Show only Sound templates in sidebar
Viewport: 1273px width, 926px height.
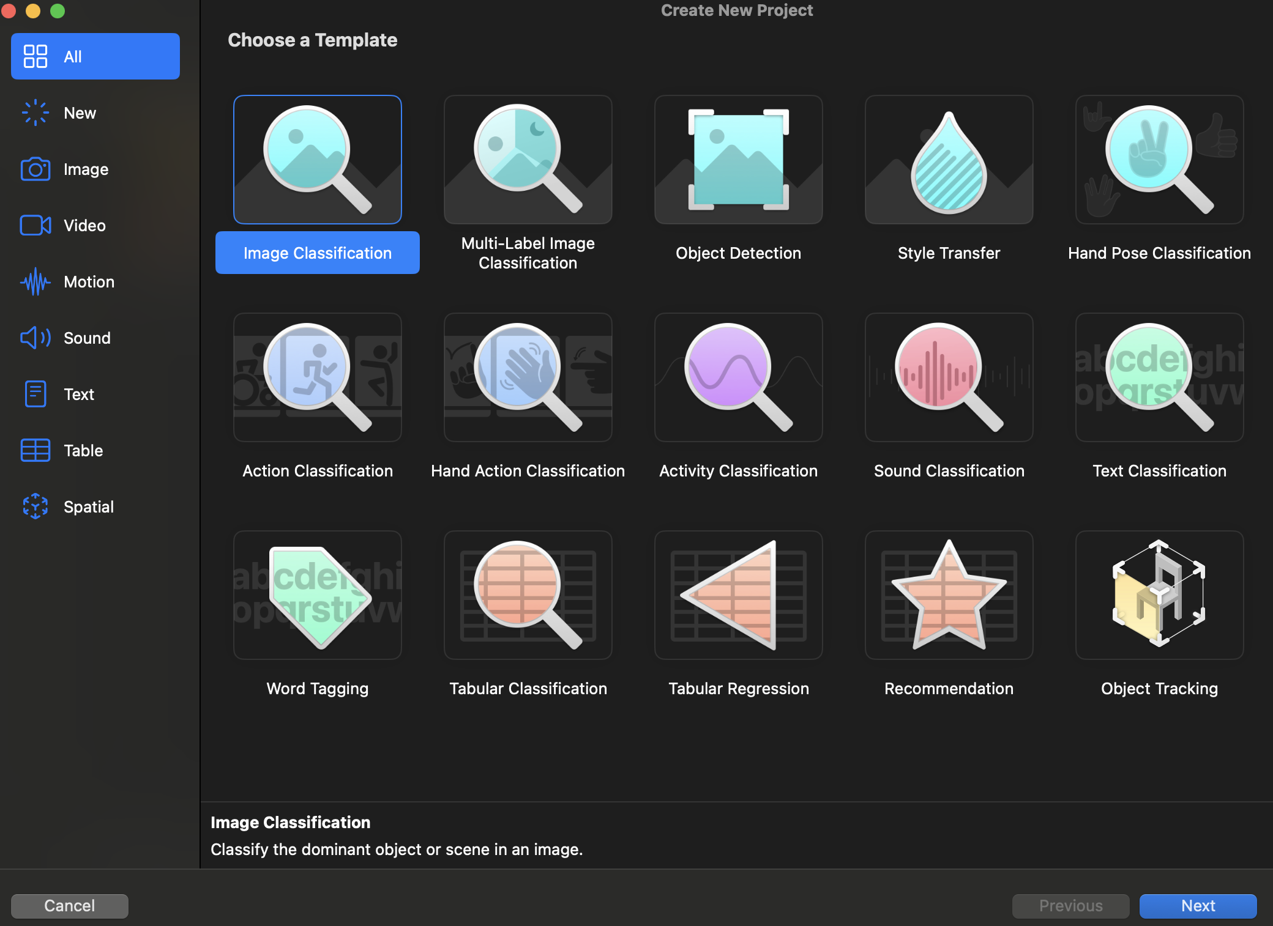[x=87, y=338]
